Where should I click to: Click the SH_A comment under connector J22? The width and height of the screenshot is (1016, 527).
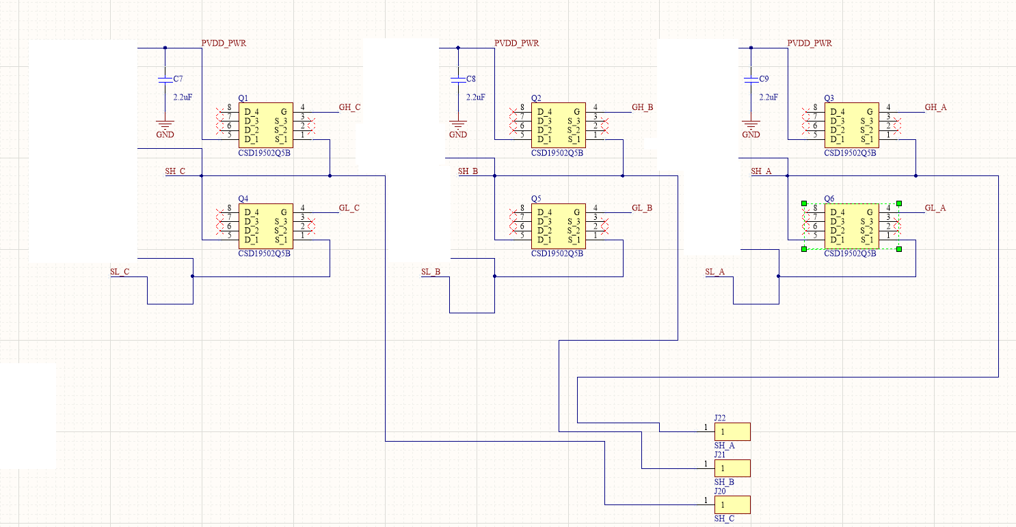(725, 446)
